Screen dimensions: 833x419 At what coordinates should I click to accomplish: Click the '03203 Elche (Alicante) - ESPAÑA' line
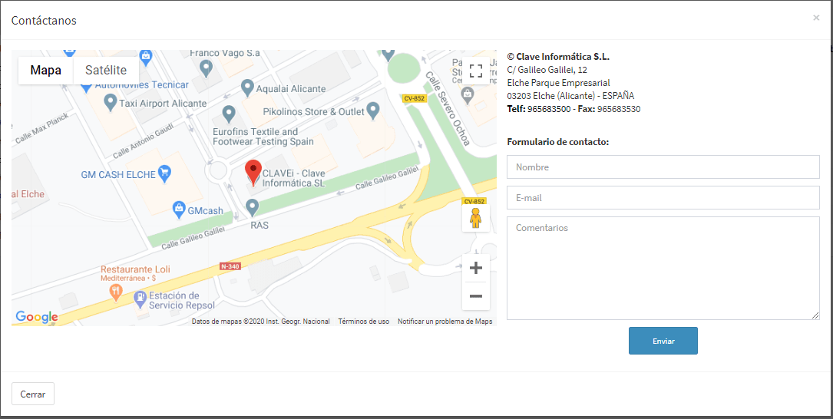coord(570,96)
